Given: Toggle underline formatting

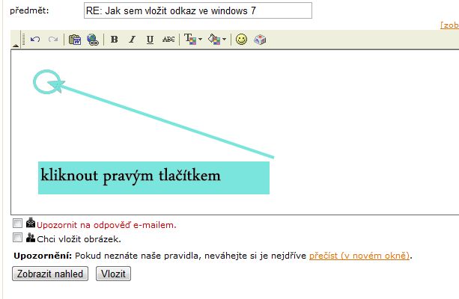Looking at the screenshot, I should 150,40.
